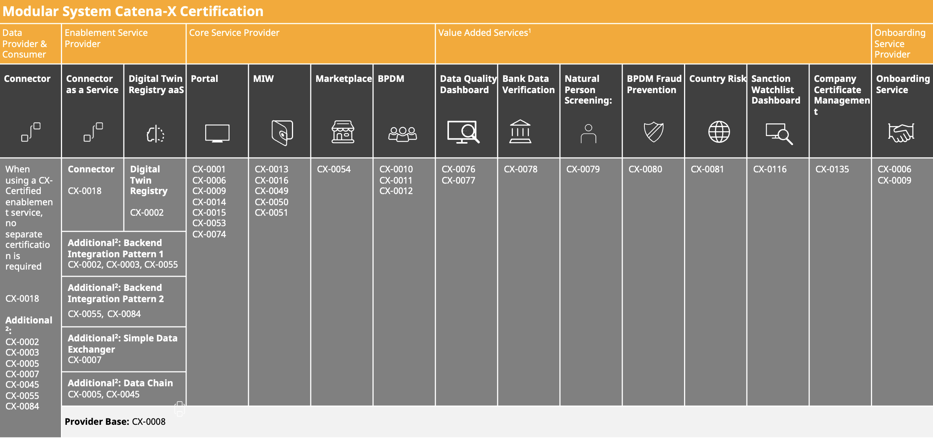Click CX-0074 in the Portal column
The image size is (933, 439).
[209, 234]
